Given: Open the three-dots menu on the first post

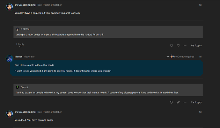Looking at the screenshot, I should (x=185, y=45).
